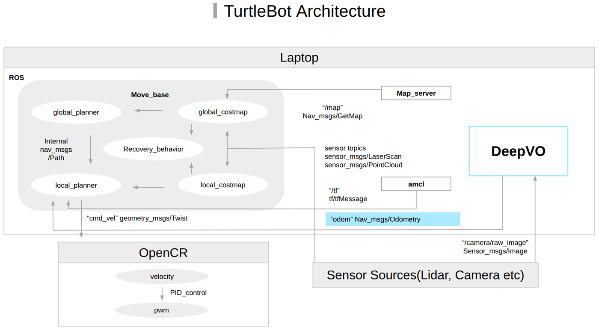Click the "tf/tfMessage" text
The width and height of the screenshot is (599, 330).
348,199
